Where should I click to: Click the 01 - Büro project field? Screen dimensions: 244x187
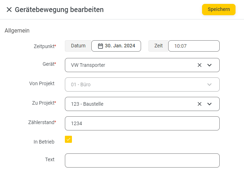142,84
